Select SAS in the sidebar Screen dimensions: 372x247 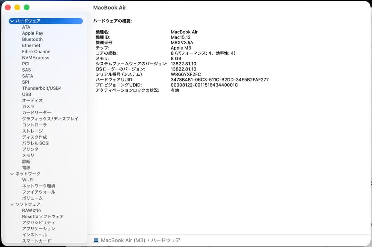click(x=26, y=70)
